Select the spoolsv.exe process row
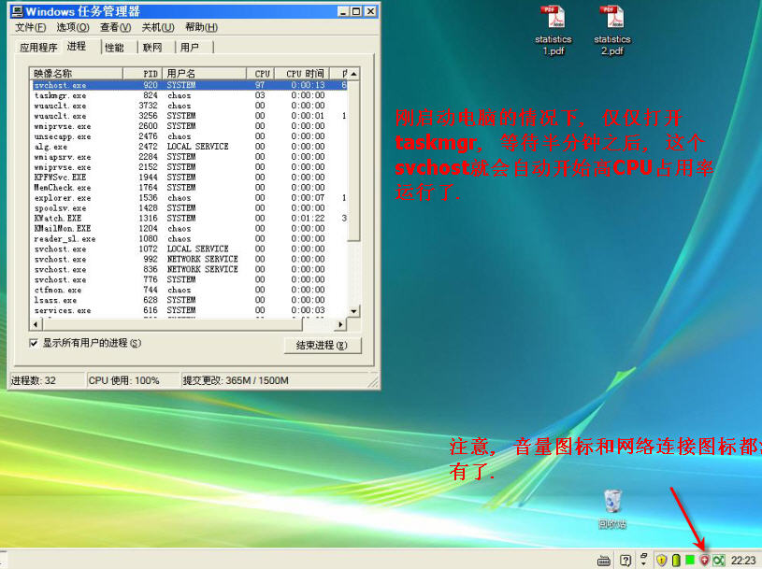 tap(189, 208)
